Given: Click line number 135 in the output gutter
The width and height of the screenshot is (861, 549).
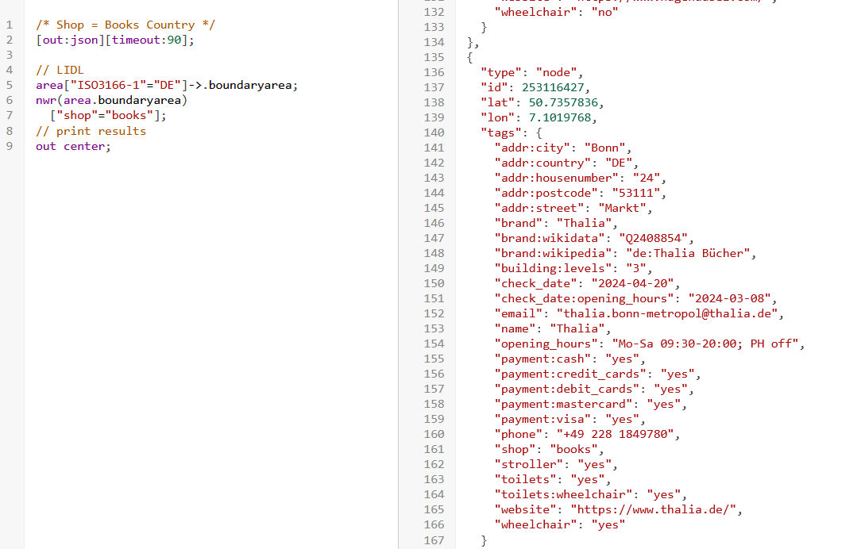Looking at the screenshot, I should click(434, 57).
